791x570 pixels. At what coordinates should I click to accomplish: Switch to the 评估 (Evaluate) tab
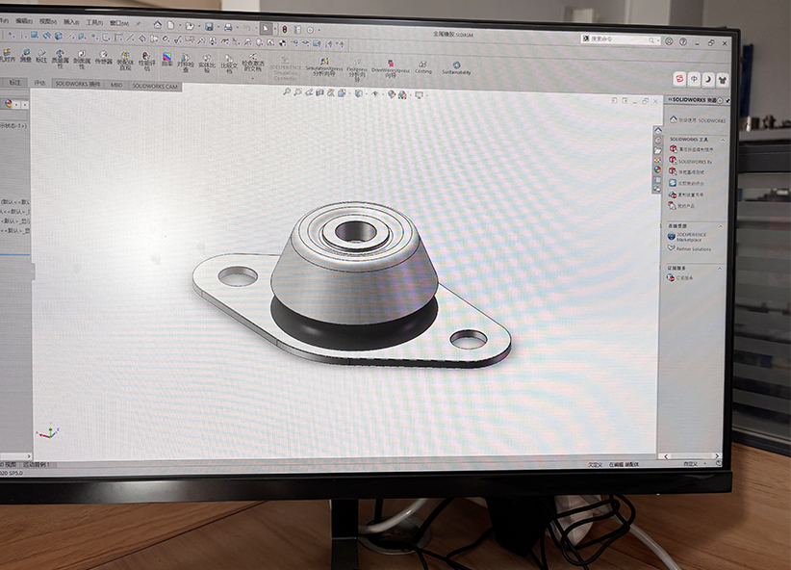[39, 84]
